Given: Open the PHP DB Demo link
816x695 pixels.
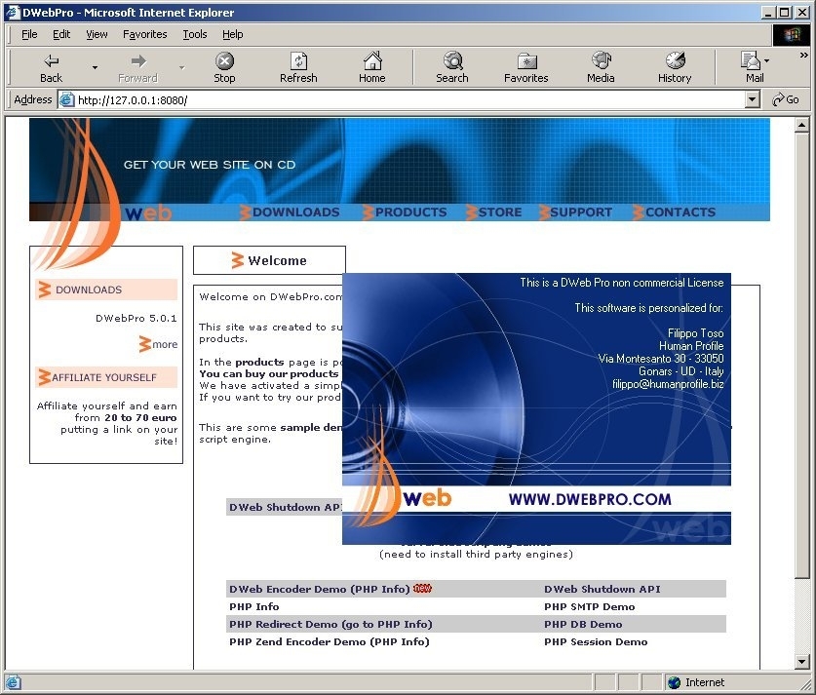Looking at the screenshot, I should point(583,624).
